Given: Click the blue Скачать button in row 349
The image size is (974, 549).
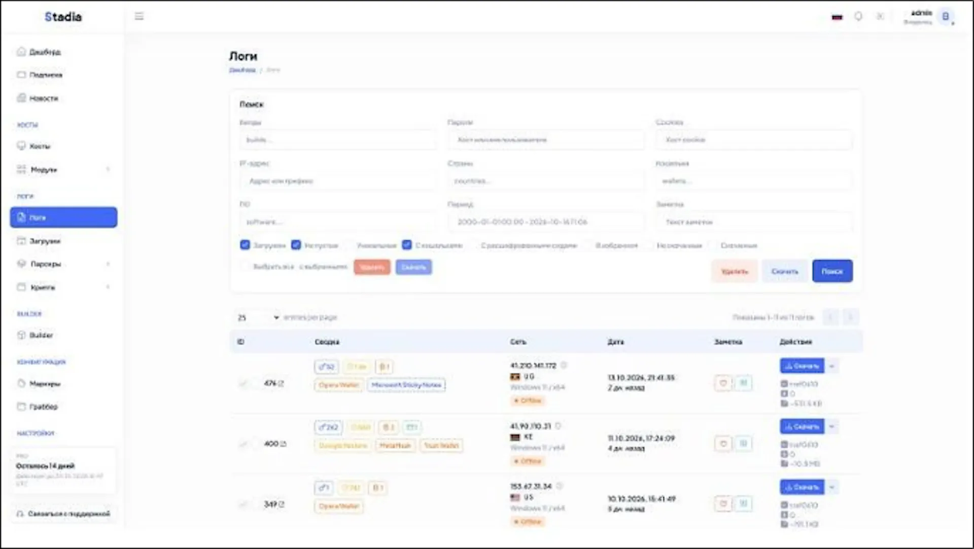Looking at the screenshot, I should click(x=802, y=487).
